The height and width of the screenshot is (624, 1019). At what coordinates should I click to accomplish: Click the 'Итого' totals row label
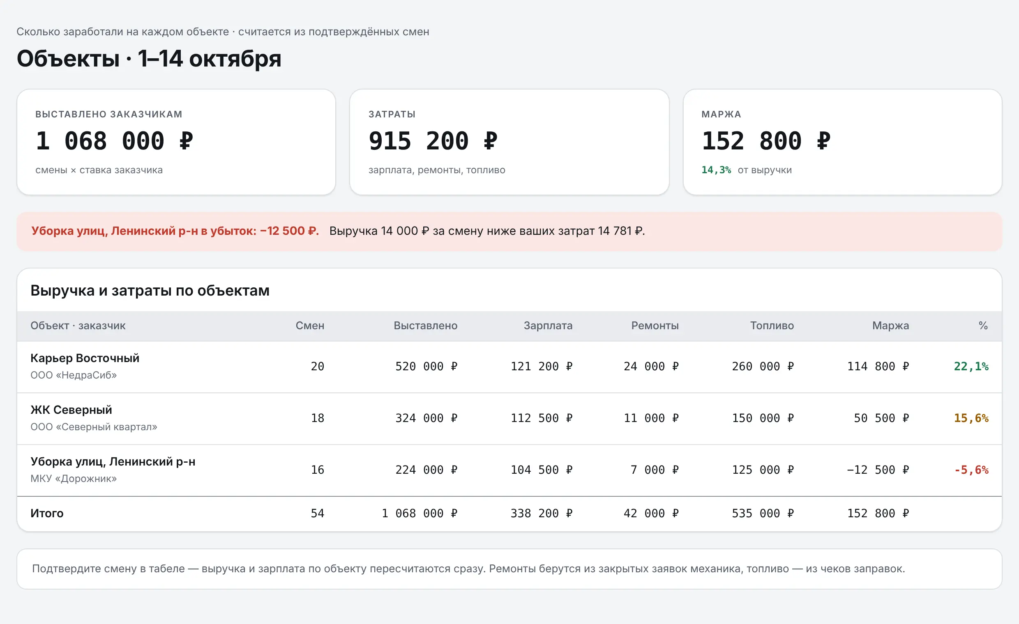tap(47, 513)
